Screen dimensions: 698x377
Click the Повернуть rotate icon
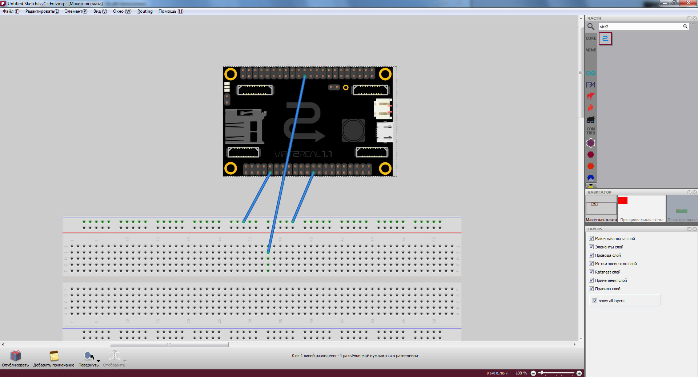[x=89, y=356]
